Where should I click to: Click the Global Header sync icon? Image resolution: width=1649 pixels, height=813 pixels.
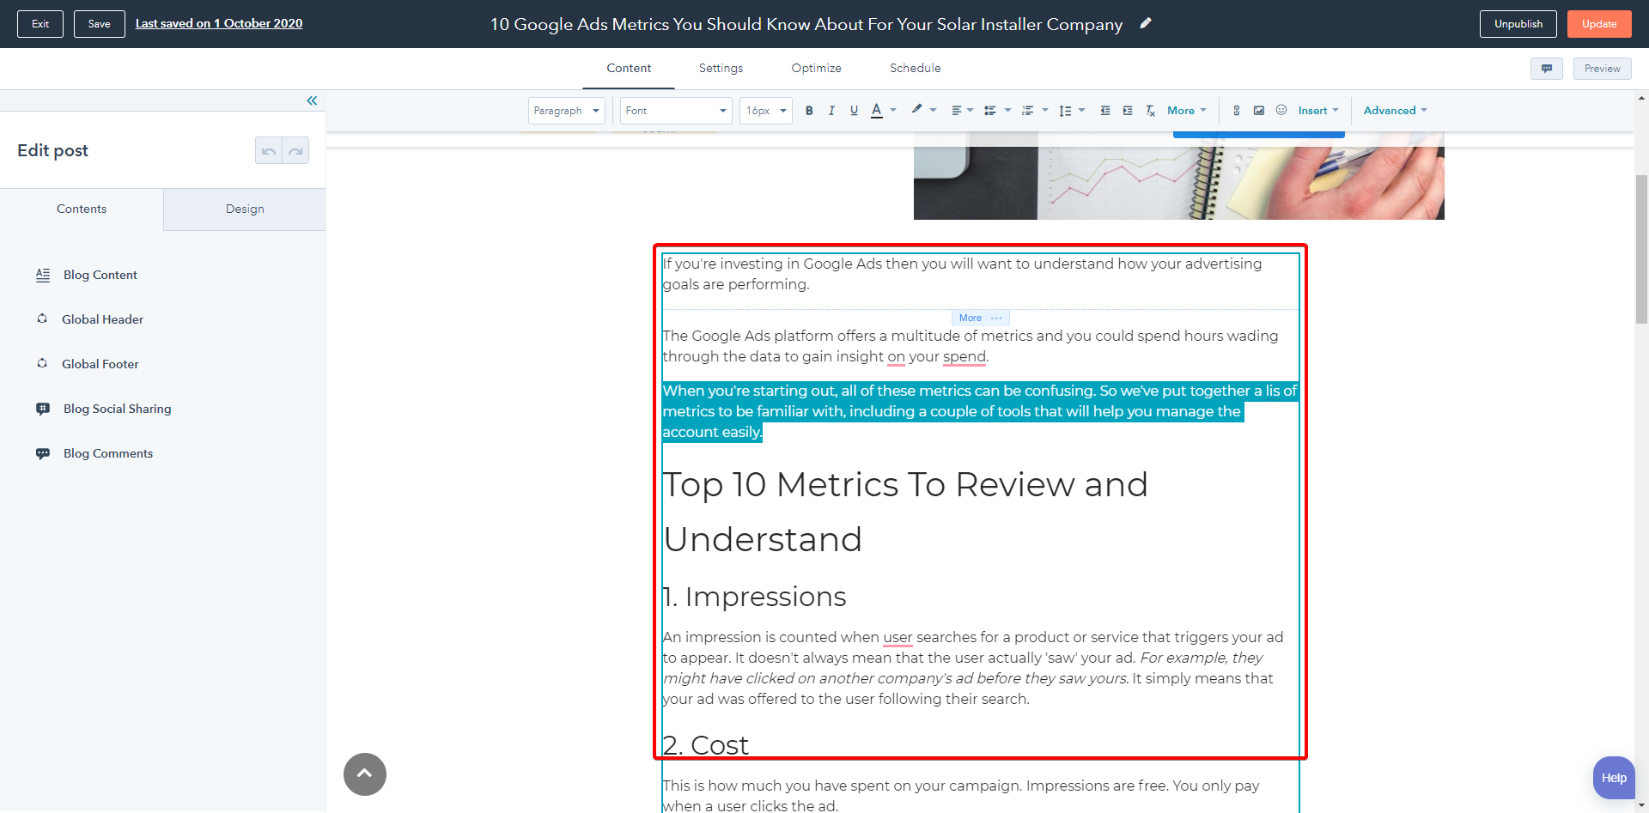tap(42, 319)
